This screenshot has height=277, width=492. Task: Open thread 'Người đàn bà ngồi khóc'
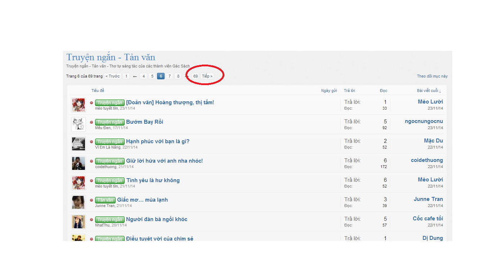pyautogui.click(x=157, y=219)
